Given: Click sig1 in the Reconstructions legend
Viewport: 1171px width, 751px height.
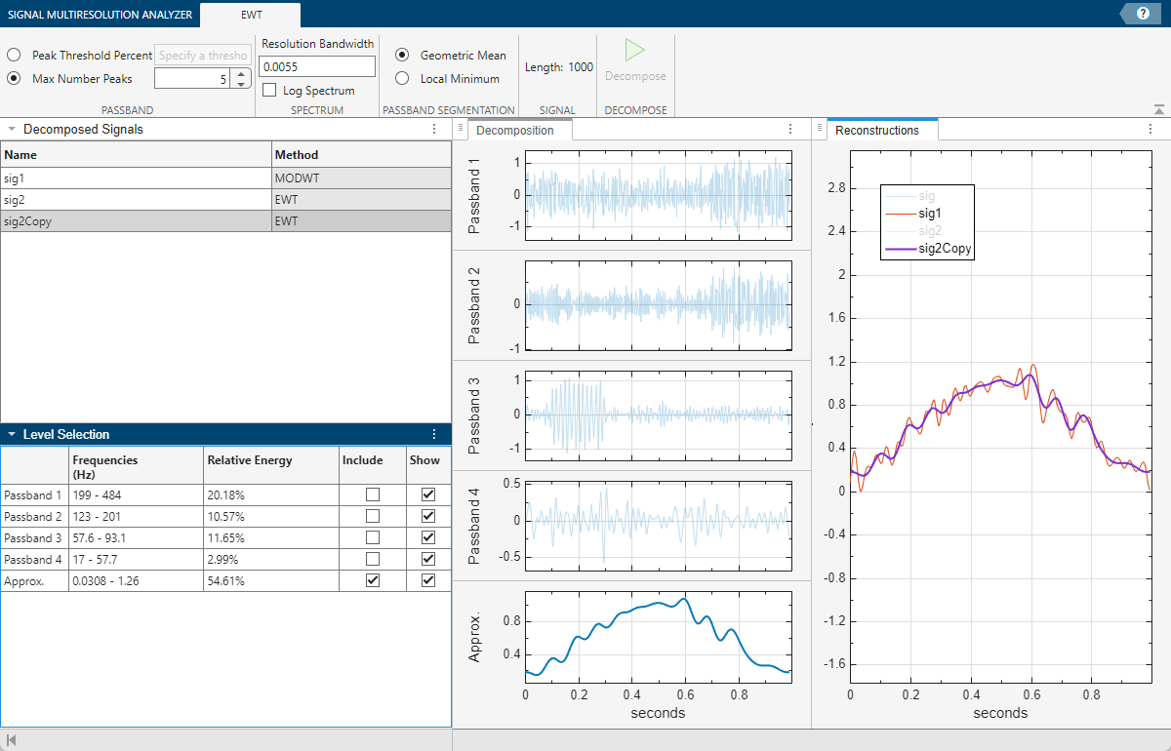Looking at the screenshot, I should click(929, 213).
